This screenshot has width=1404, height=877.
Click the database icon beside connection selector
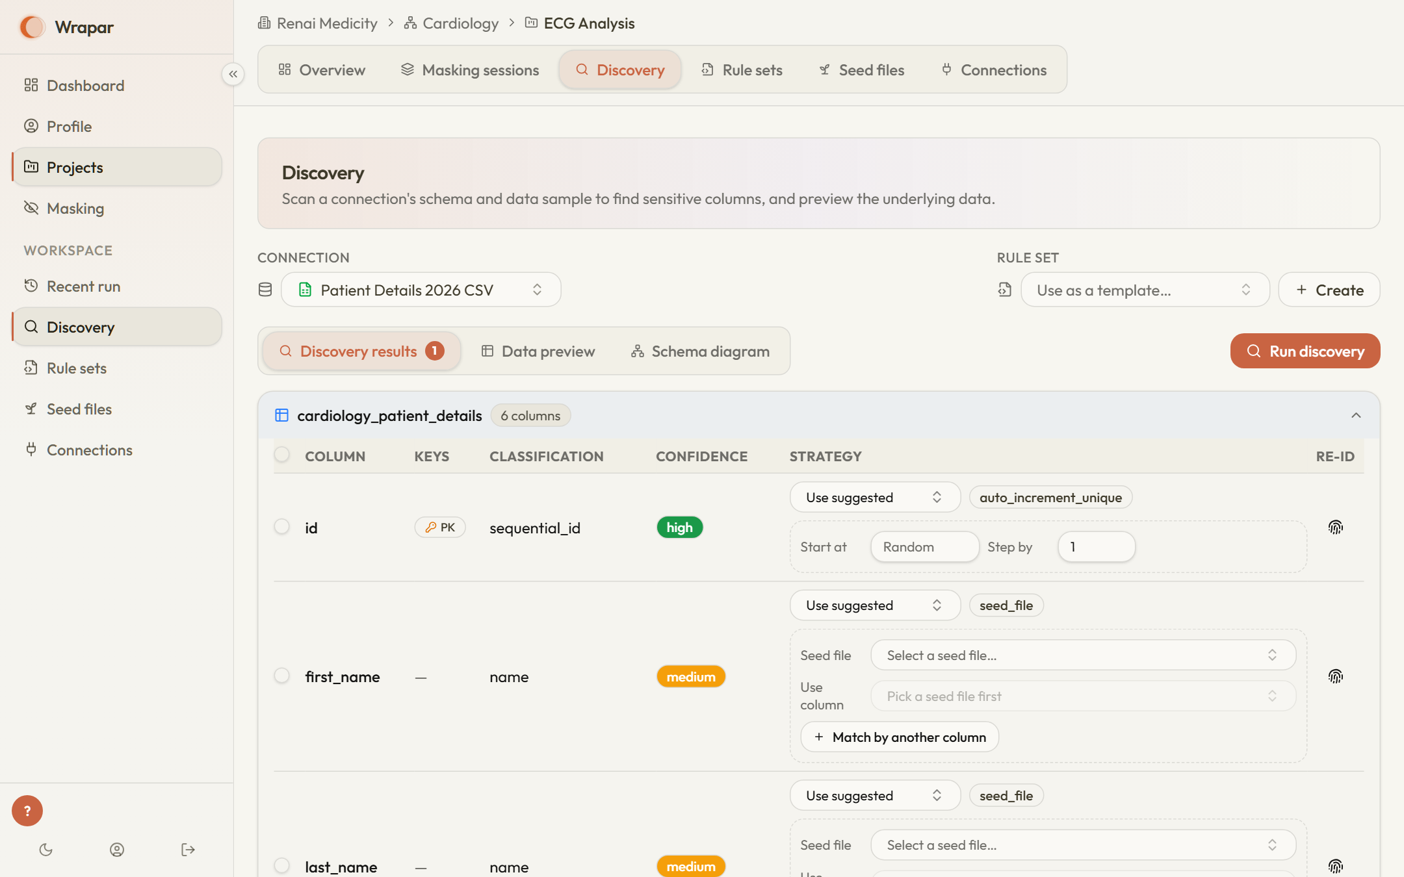point(265,290)
